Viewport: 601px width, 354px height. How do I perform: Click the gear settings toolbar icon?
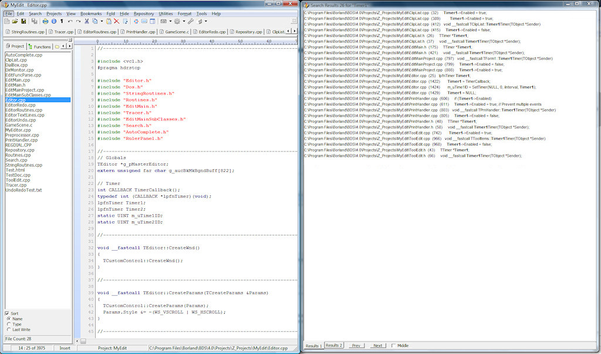pyautogui.click(x=177, y=22)
